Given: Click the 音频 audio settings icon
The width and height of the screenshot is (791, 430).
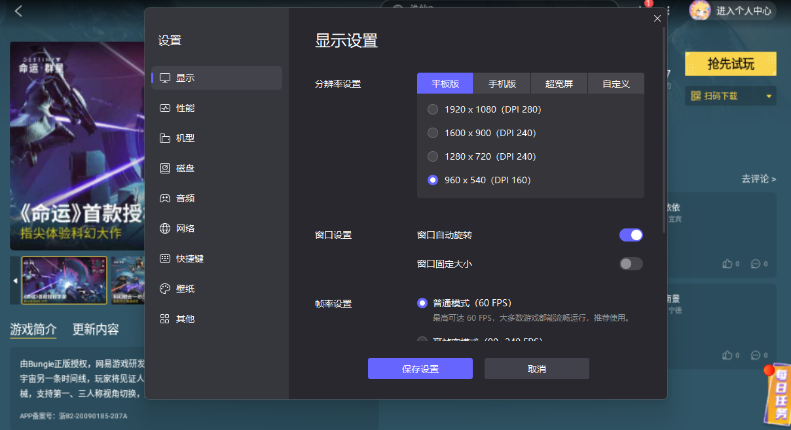Looking at the screenshot, I should (165, 198).
